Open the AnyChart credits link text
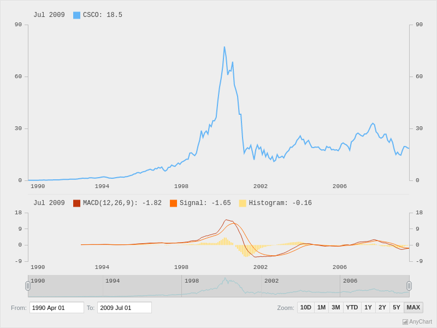 click(421, 322)
